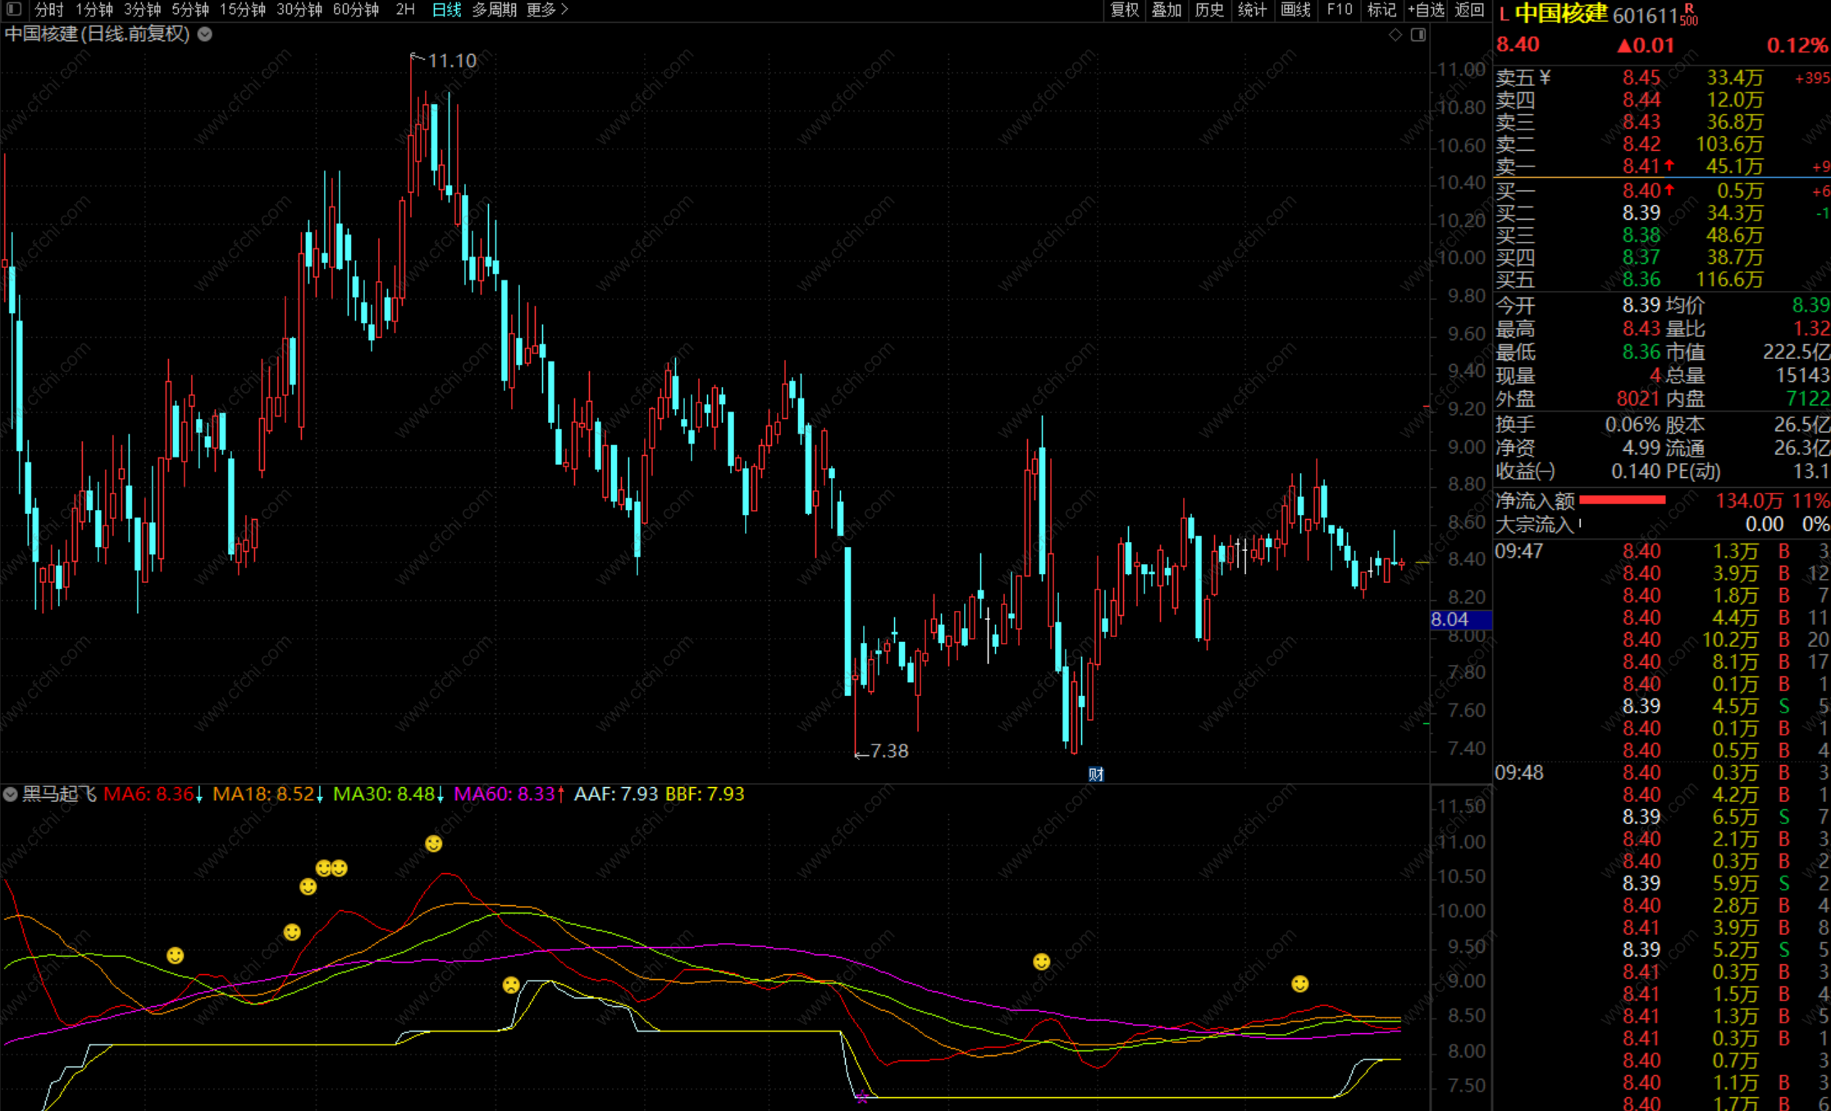Click the 复权 button

1124,10
